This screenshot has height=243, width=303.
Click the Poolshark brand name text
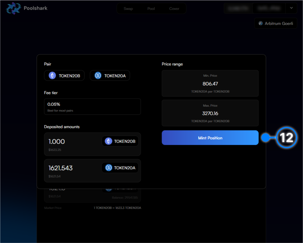36,8
